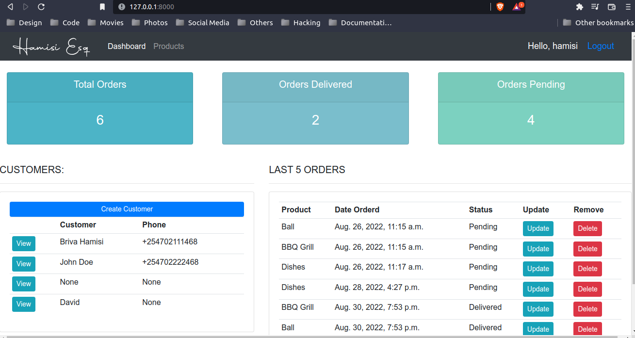Click the Logout link
This screenshot has width=635, height=338.
(601, 46)
